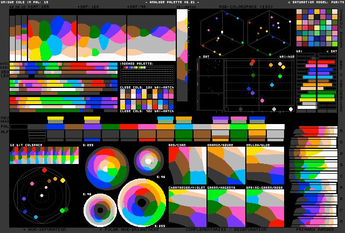
Task: Pick the brown swatch in the PAL row
Action: [x=74, y=127]
